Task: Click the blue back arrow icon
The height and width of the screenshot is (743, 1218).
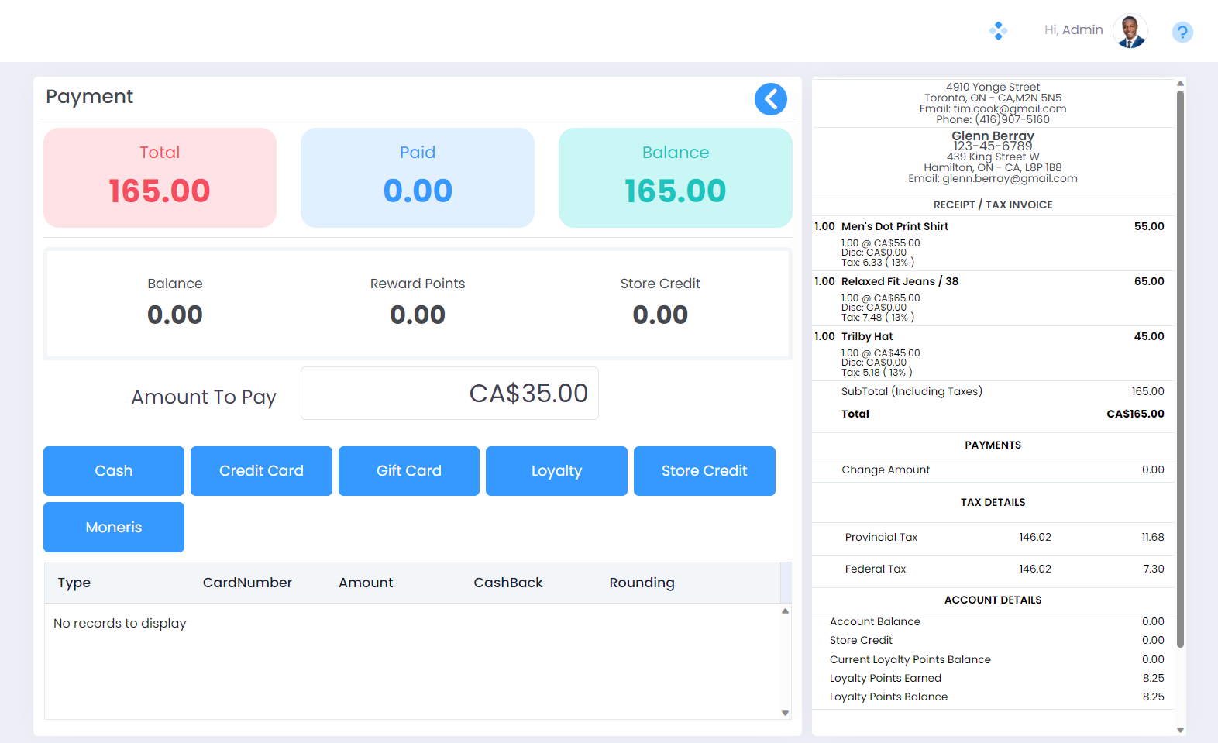Action: pos(770,99)
